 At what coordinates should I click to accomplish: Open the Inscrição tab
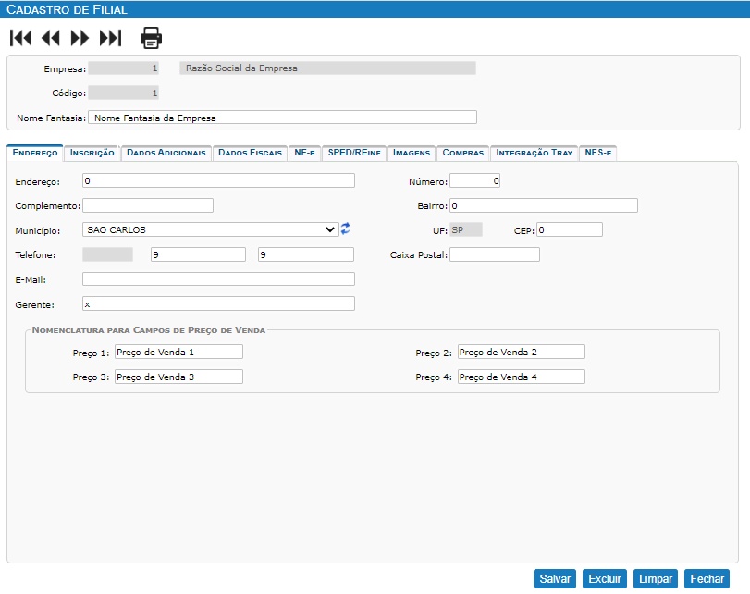[x=92, y=153]
